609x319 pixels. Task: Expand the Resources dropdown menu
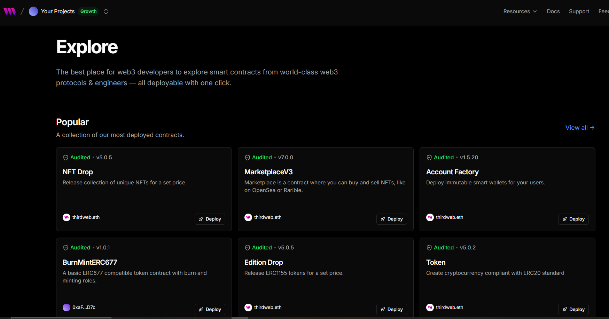point(520,11)
